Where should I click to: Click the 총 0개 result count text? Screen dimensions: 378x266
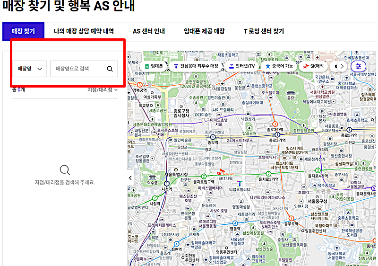[18, 90]
